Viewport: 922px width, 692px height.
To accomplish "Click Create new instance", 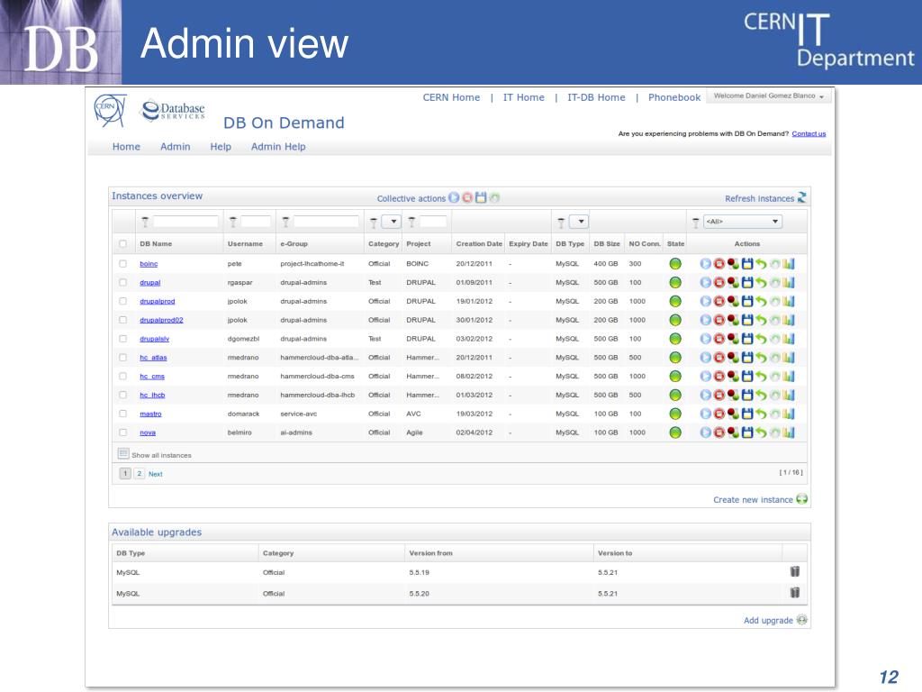I will (x=760, y=499).
